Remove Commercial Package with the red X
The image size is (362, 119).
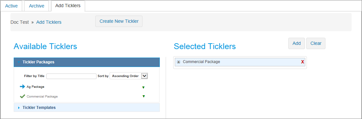pyautogui.click(x=302, y=62)
